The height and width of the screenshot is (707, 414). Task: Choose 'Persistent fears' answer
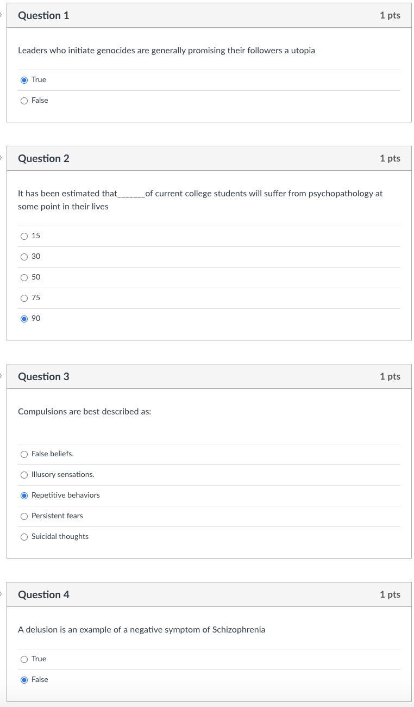pos(24,516)
